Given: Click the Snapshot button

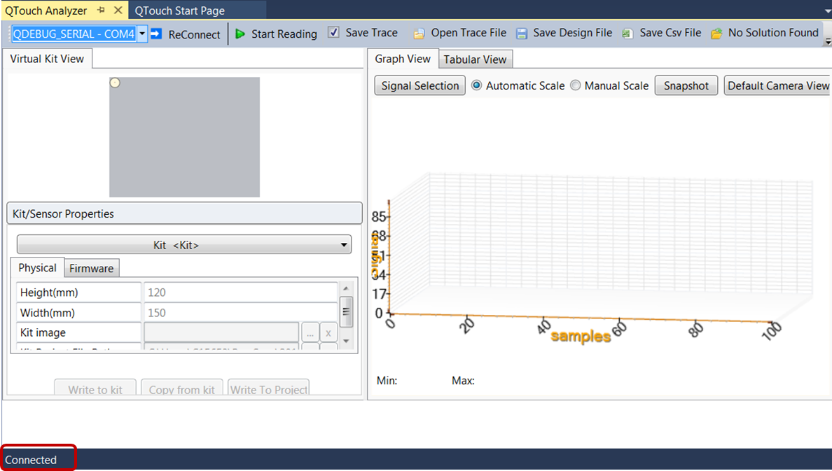Looking at the screenshot, I should click(686, 85).
